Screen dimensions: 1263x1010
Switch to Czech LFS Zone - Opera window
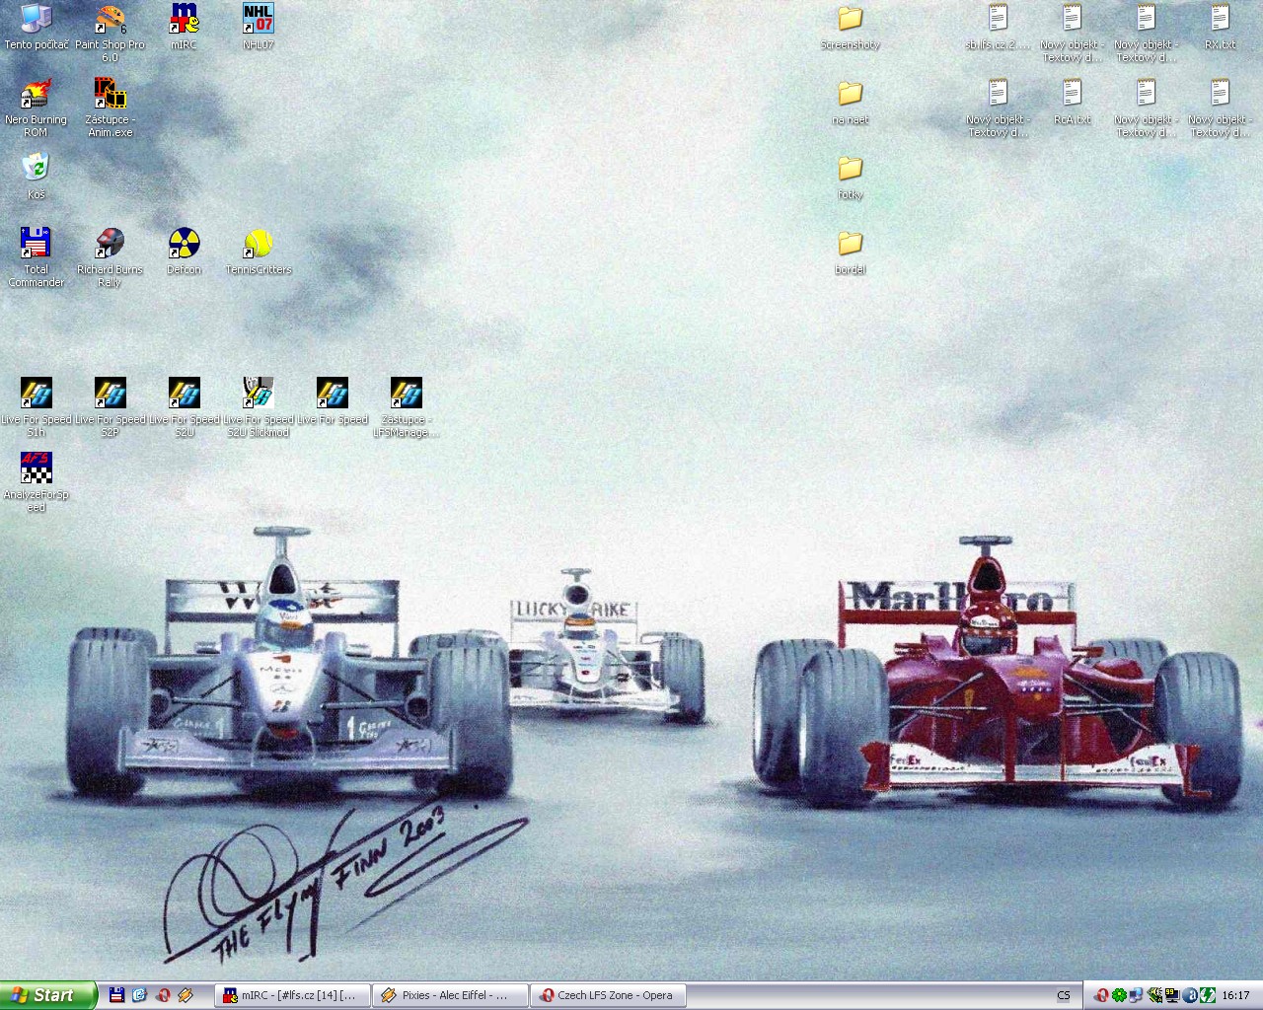pyautogui.click(x=609, y=995)
